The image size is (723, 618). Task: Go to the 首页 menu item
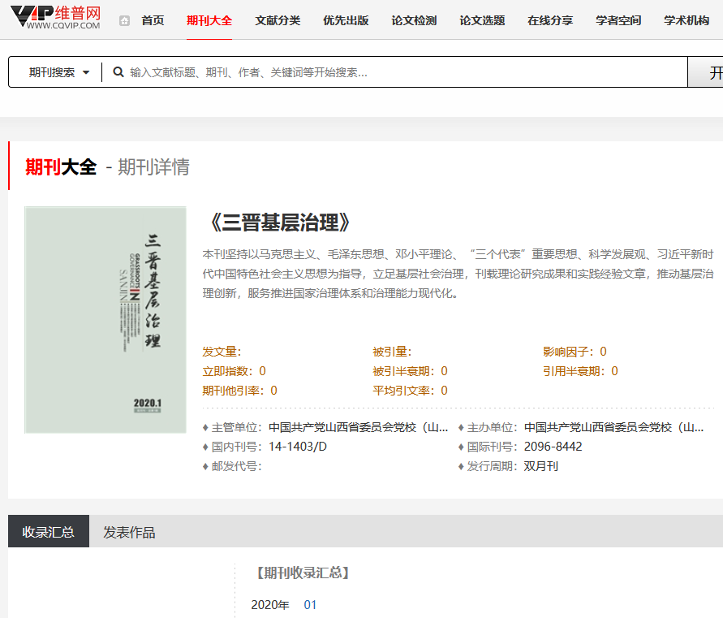point(153,21)
